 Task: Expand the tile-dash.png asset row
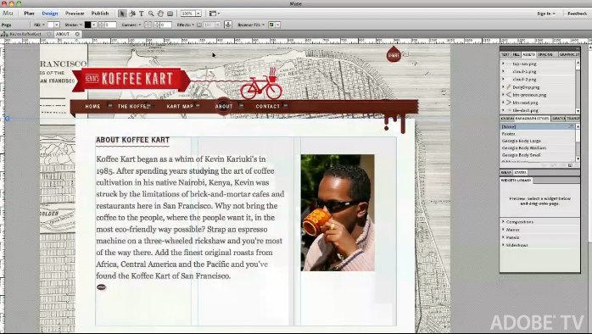503,110
